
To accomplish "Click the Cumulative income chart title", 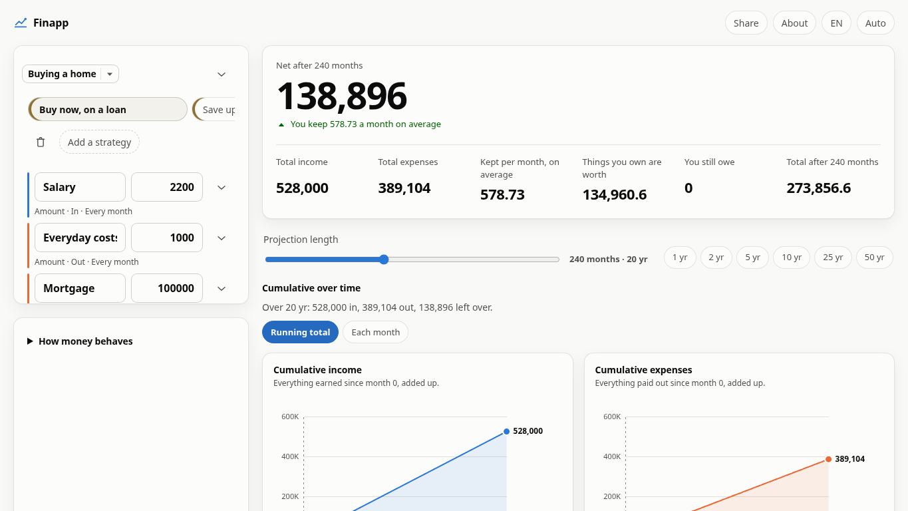I will pyautogui.click(x=317, y=370).
